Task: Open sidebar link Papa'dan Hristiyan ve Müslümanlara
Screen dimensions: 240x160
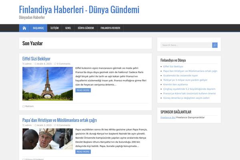Action: point(190,71)
